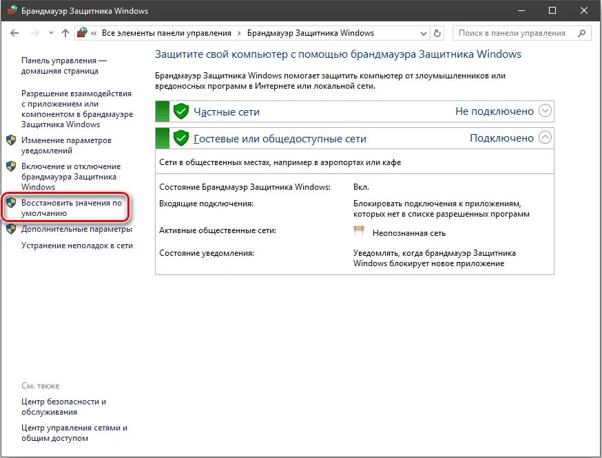Click green shield icon for 'Частные сети'

[181, 111]
